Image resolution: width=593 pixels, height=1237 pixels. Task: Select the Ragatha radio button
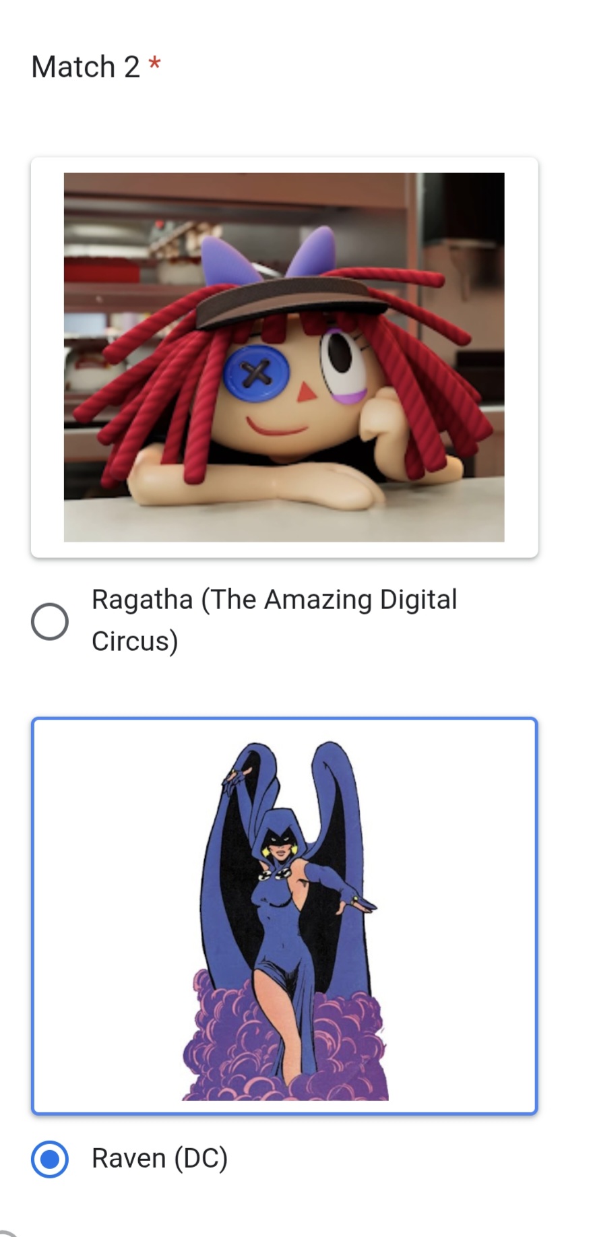pos(50,621)
